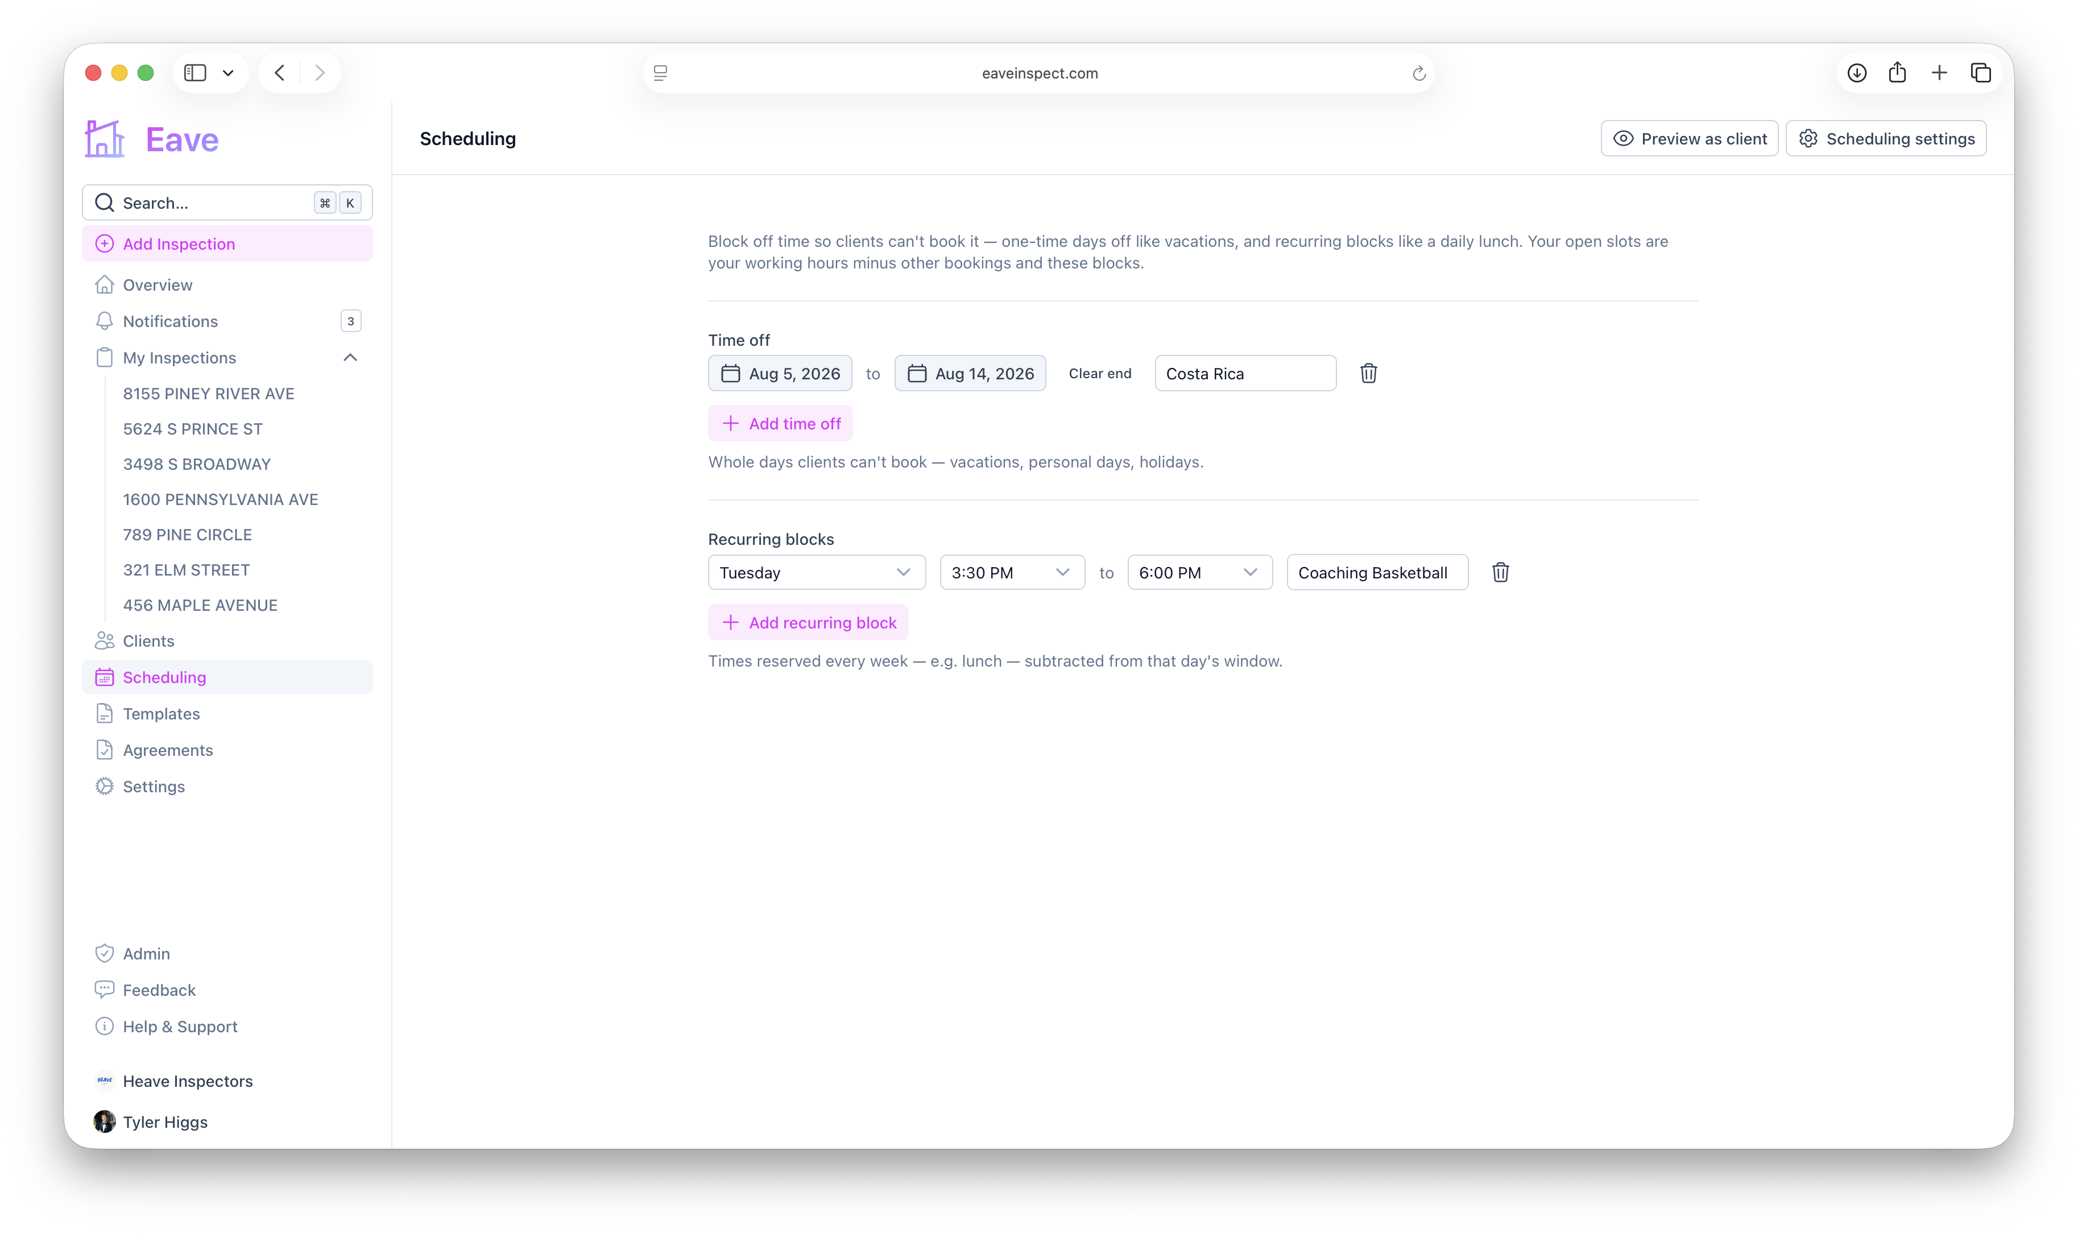Click the notifications count badge 3
2078x1233 pixels.
(350, 321)
